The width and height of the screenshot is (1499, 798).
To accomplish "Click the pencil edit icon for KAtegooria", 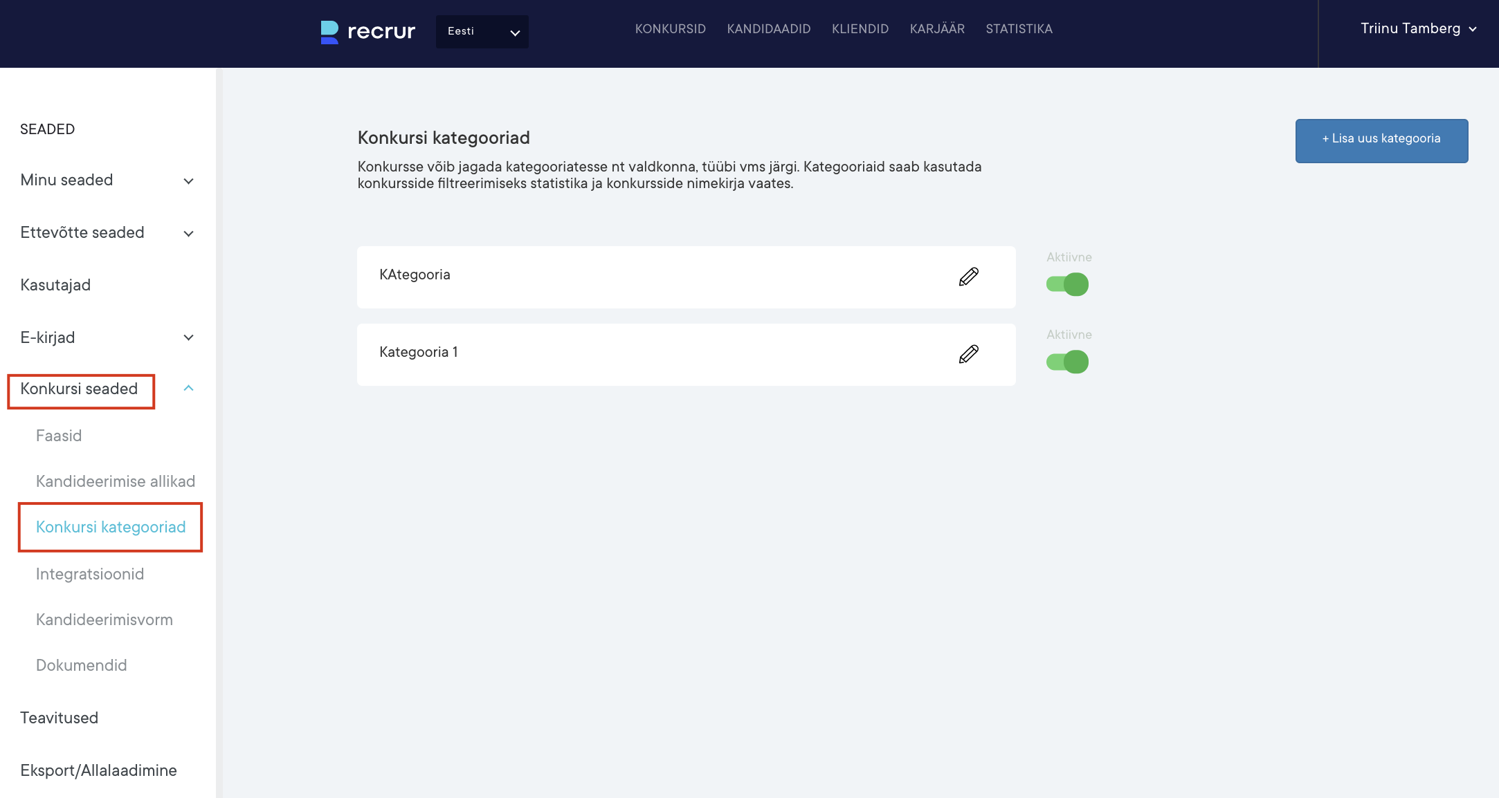I will pos(968,277).
